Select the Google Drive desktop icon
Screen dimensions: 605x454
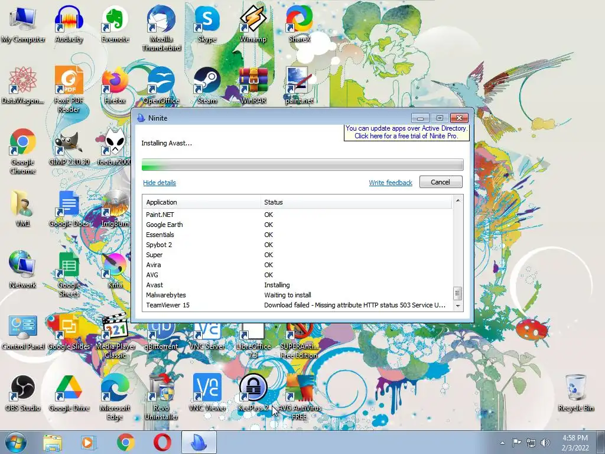click(69, 393)
